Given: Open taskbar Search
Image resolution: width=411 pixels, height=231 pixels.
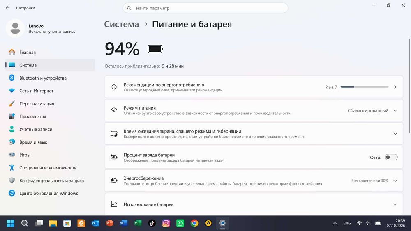Looking at the screenshot, I should 25,223.
